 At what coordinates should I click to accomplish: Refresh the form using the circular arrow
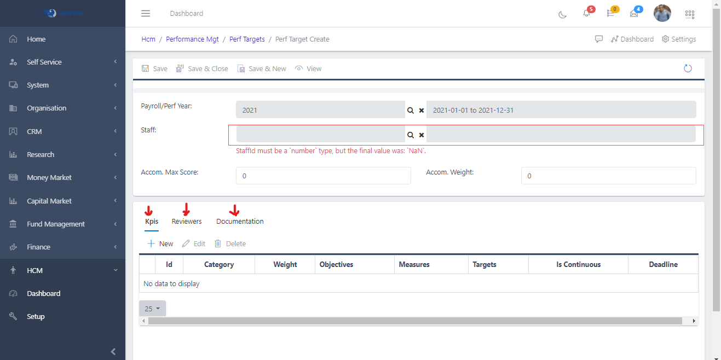pos(688,68)
